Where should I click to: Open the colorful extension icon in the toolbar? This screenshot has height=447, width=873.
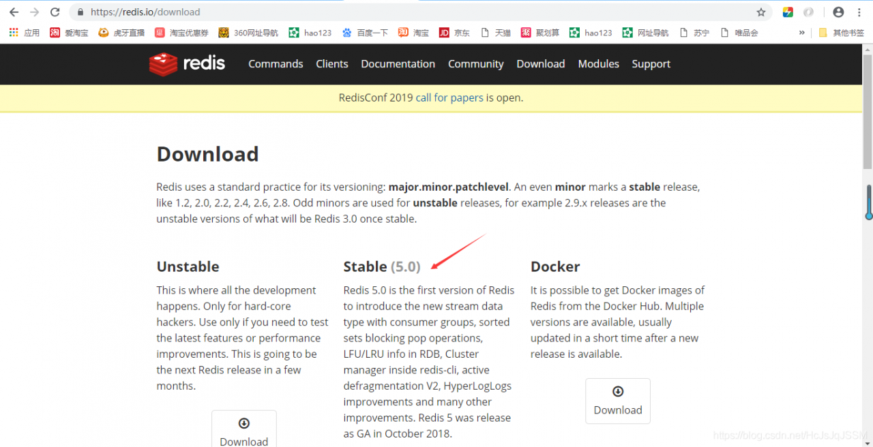788,12
